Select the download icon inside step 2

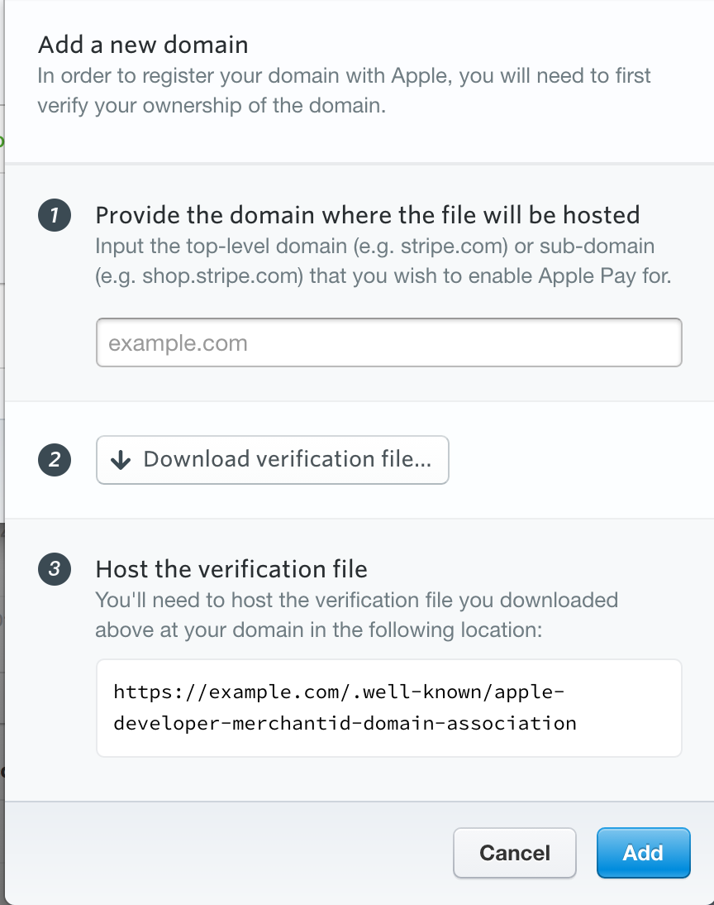click(122, 458)
